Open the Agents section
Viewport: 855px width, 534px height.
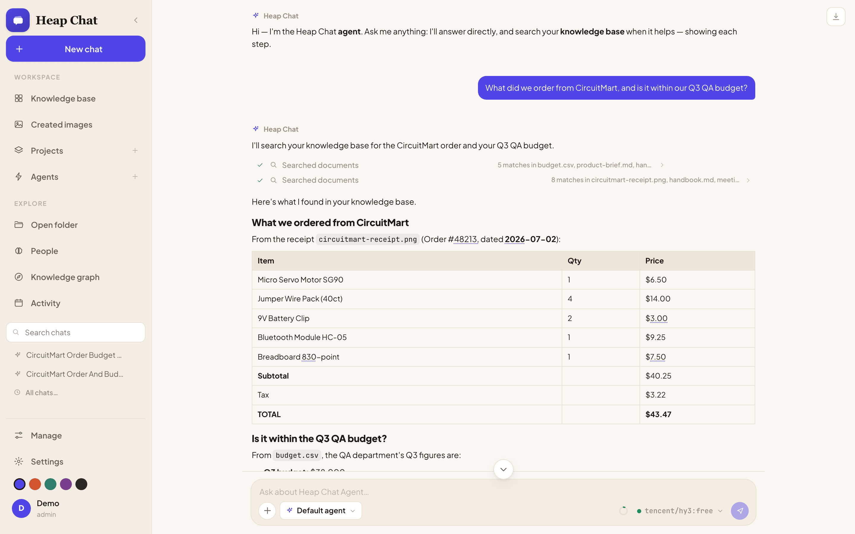pyautogui.click(x=45, y=177)
